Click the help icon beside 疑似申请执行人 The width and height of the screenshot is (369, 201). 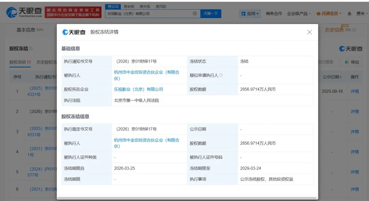click(221, 75)
